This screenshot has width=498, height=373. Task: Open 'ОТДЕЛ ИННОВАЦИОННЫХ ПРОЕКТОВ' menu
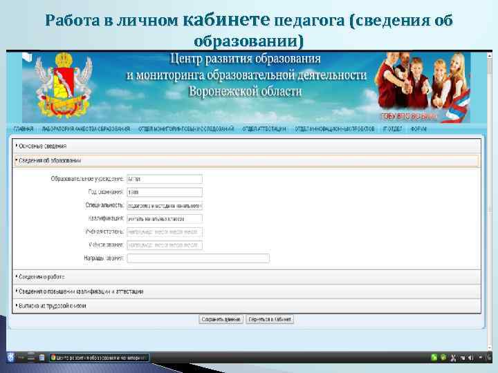pyautogui.click(x=335, y=128)
